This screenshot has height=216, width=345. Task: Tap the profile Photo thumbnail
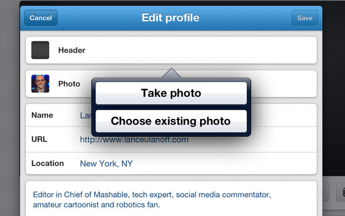(x=40, y=84)
